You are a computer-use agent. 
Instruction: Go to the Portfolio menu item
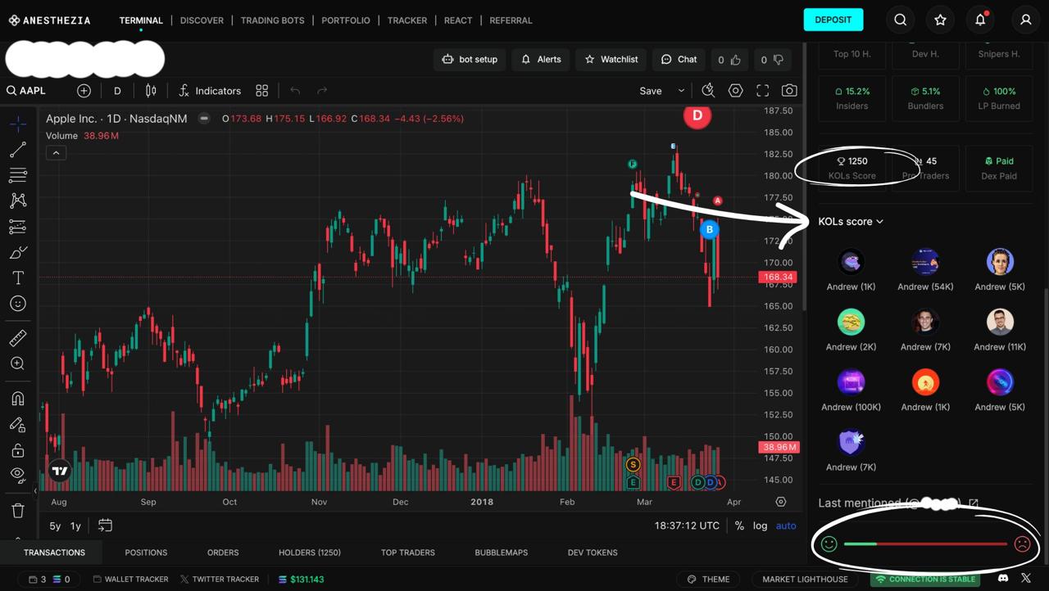click(x=346, y=20)
